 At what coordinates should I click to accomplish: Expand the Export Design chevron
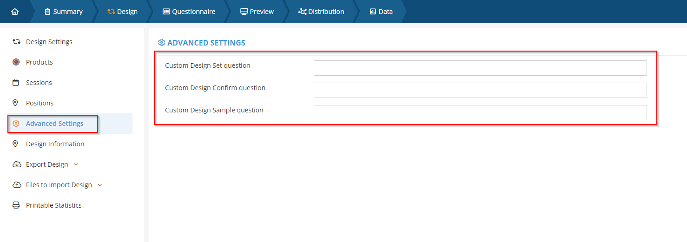(76, 164)
